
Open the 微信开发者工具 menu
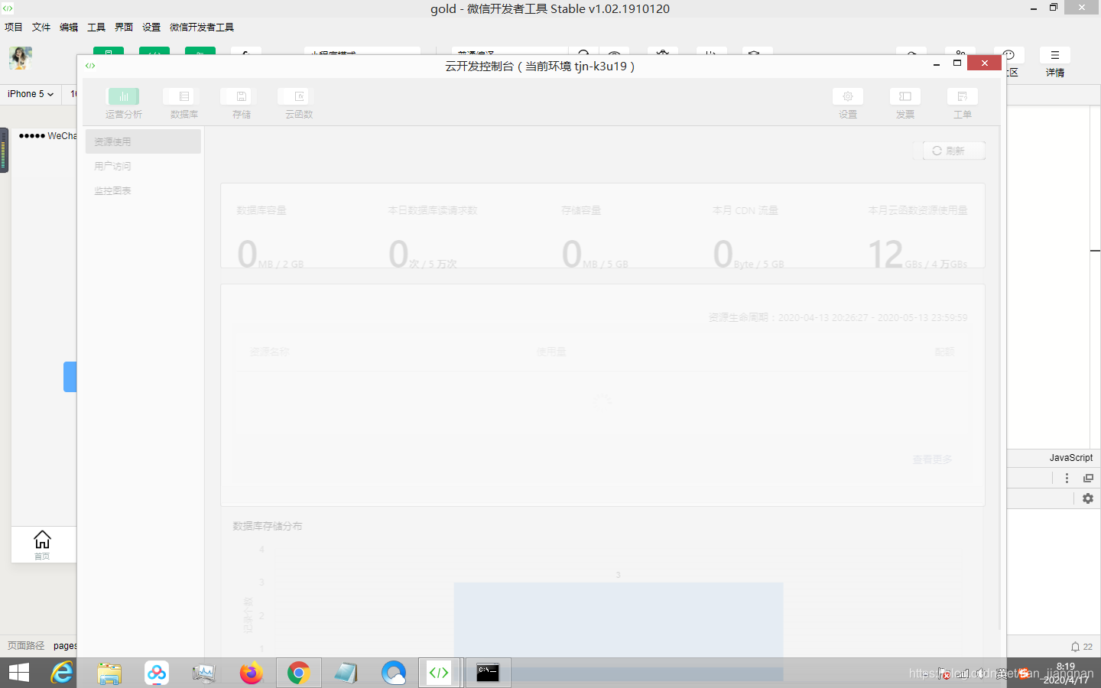click(x=202, y=27)
